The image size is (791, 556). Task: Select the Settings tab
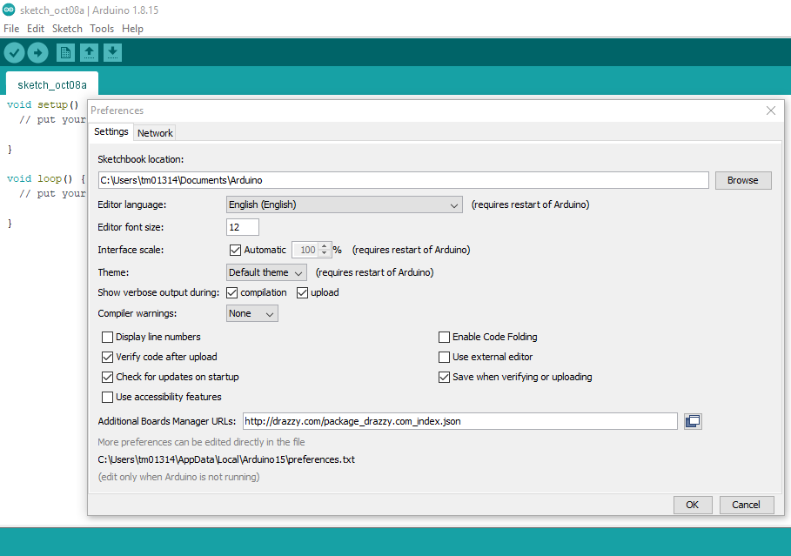[x=111, y=131]
